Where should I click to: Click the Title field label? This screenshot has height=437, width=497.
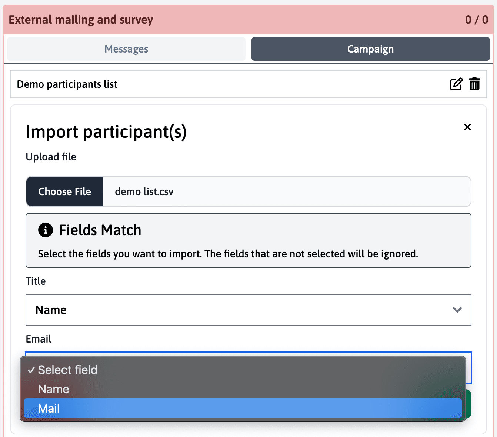pyautogui.click(x=36, y=281)
